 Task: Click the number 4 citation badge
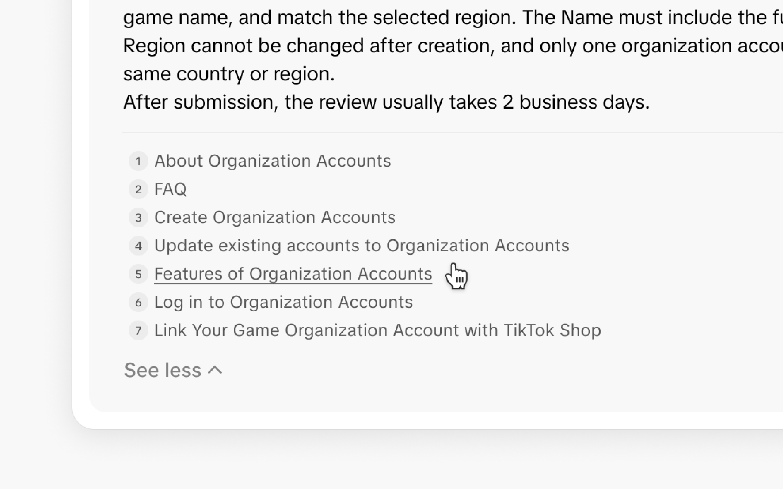138,246
